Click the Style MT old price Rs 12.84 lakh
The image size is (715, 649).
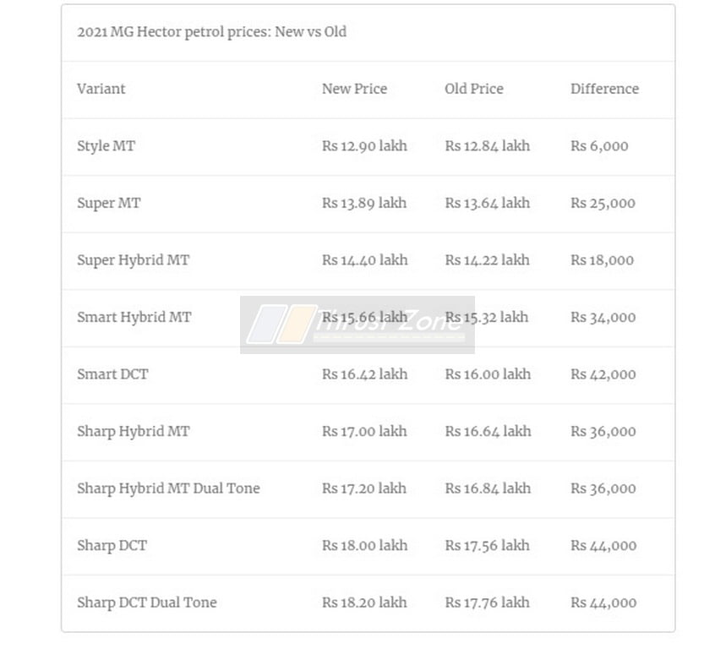[487, 146]
